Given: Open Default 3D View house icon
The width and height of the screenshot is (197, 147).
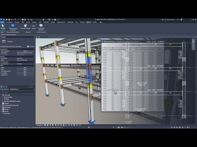Looking at the screenshot, I should pos(43,20).
